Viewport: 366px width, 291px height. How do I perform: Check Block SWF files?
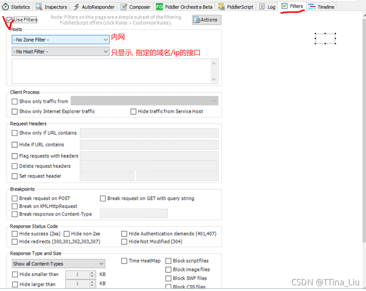pos(168,278)
